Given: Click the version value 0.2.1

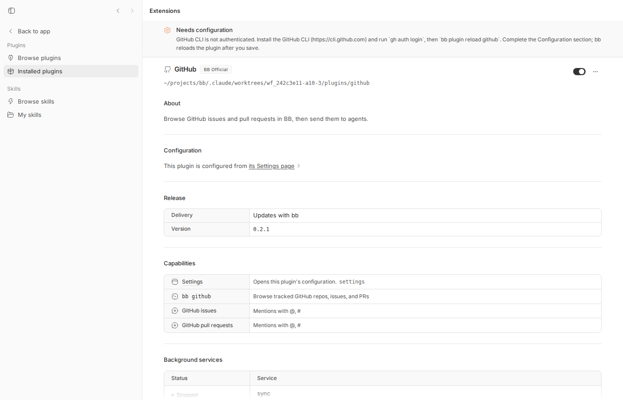Looking at the screenshot, I should (261, 229).
